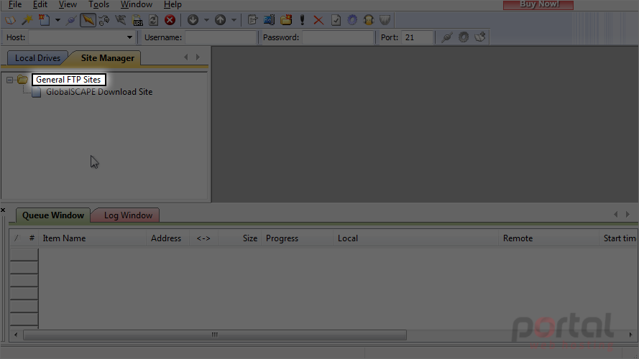Click the Port field showing 21
Image resolution: width=639 pixels, height=359 pixels.
[x=416, y=37]
